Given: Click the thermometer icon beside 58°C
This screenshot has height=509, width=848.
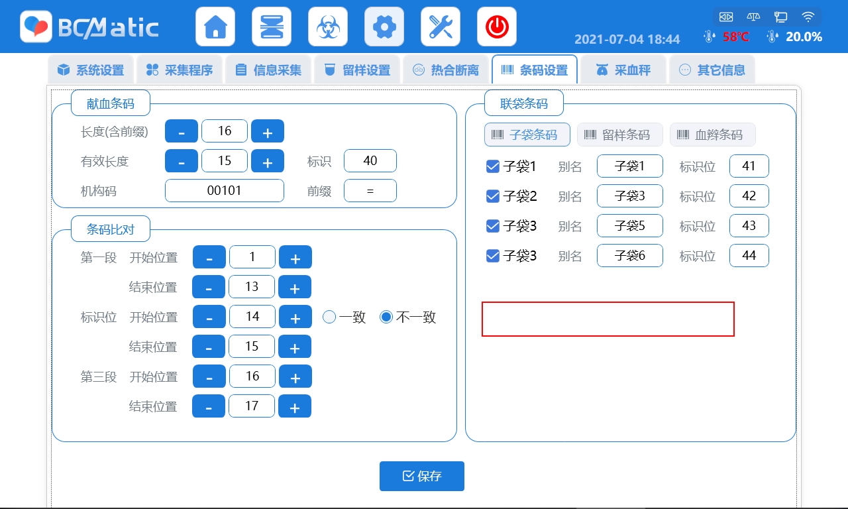Looking at the screenshot, I should 710,36.
